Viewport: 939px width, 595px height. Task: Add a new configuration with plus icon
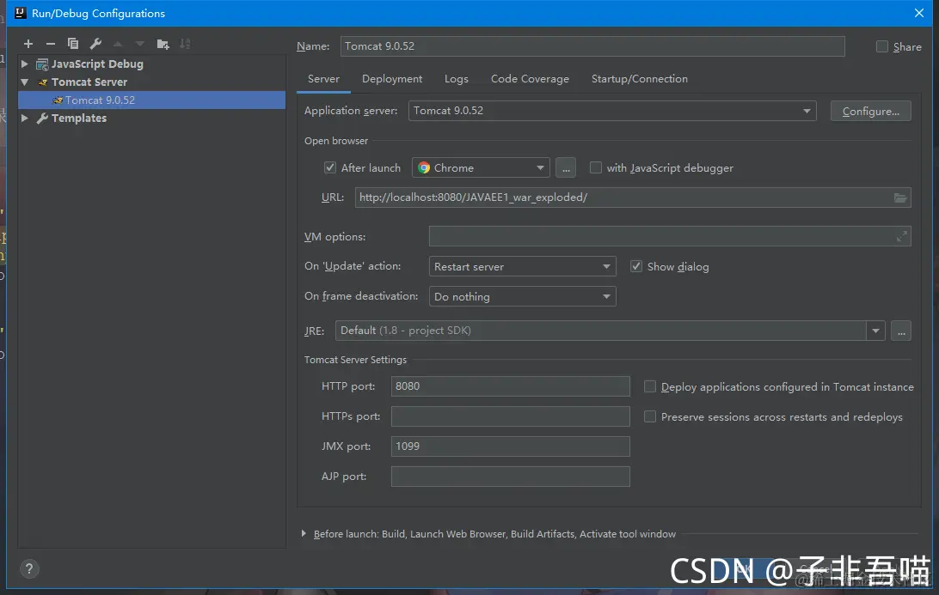pos(28,44)
